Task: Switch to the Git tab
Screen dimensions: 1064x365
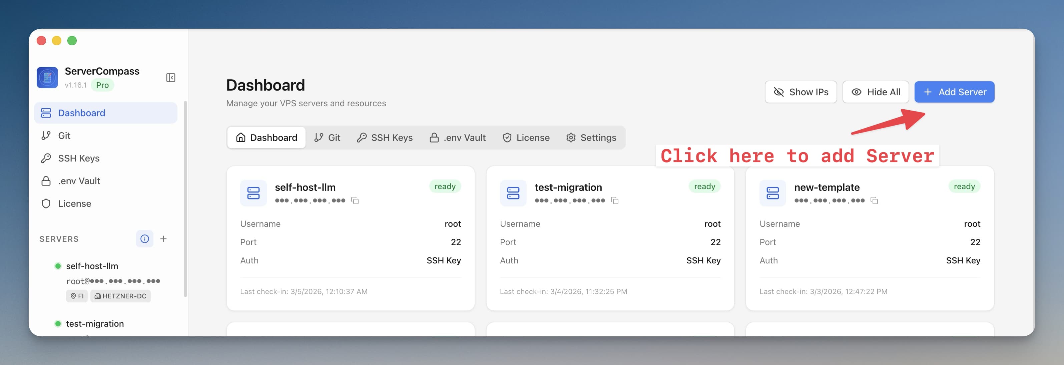Action: pos(327,137)
